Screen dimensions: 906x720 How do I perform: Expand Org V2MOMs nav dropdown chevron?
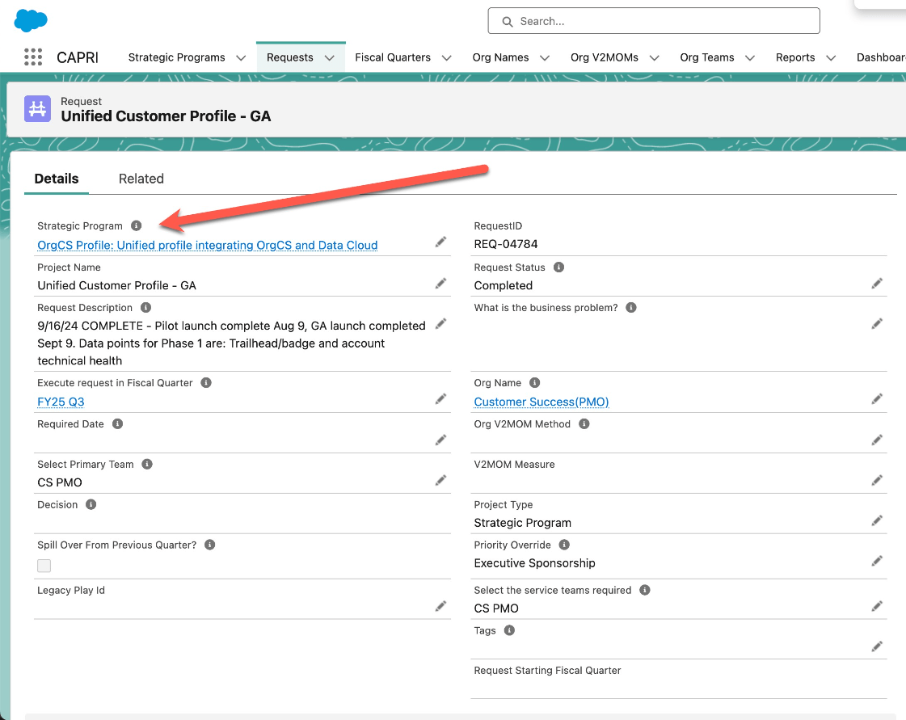pyautogui.click(x=655, y=58)
